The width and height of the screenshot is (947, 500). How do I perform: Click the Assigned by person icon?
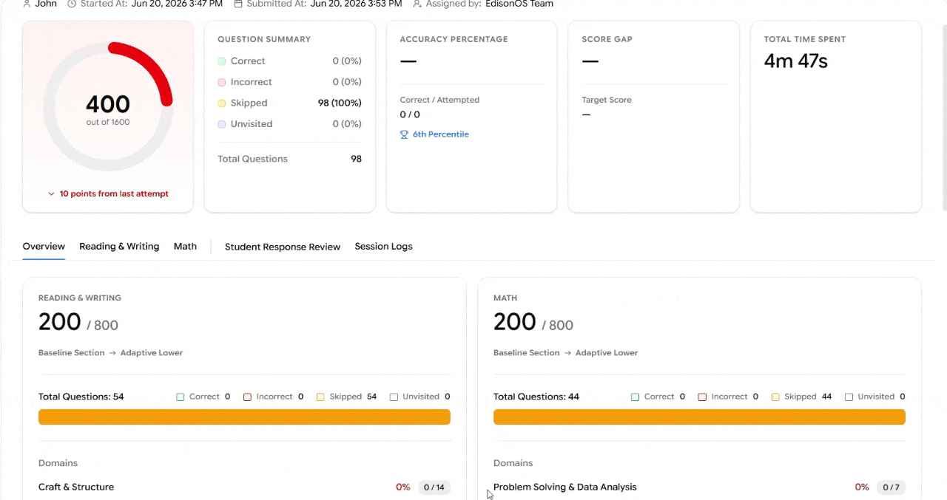pos(417,4)
